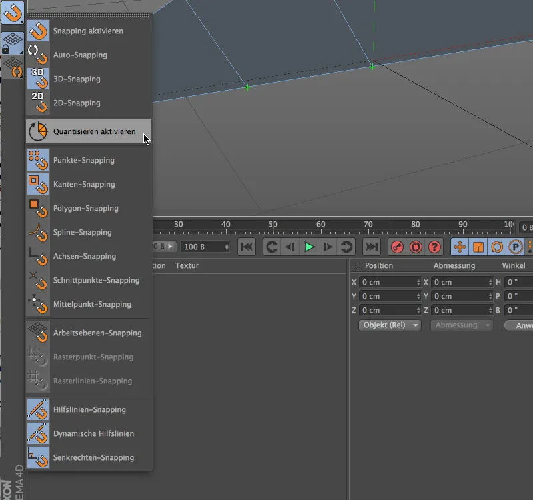The image size is (533, 500).
Task: Switch to 2D-Snapping mode
Action: 89,103
